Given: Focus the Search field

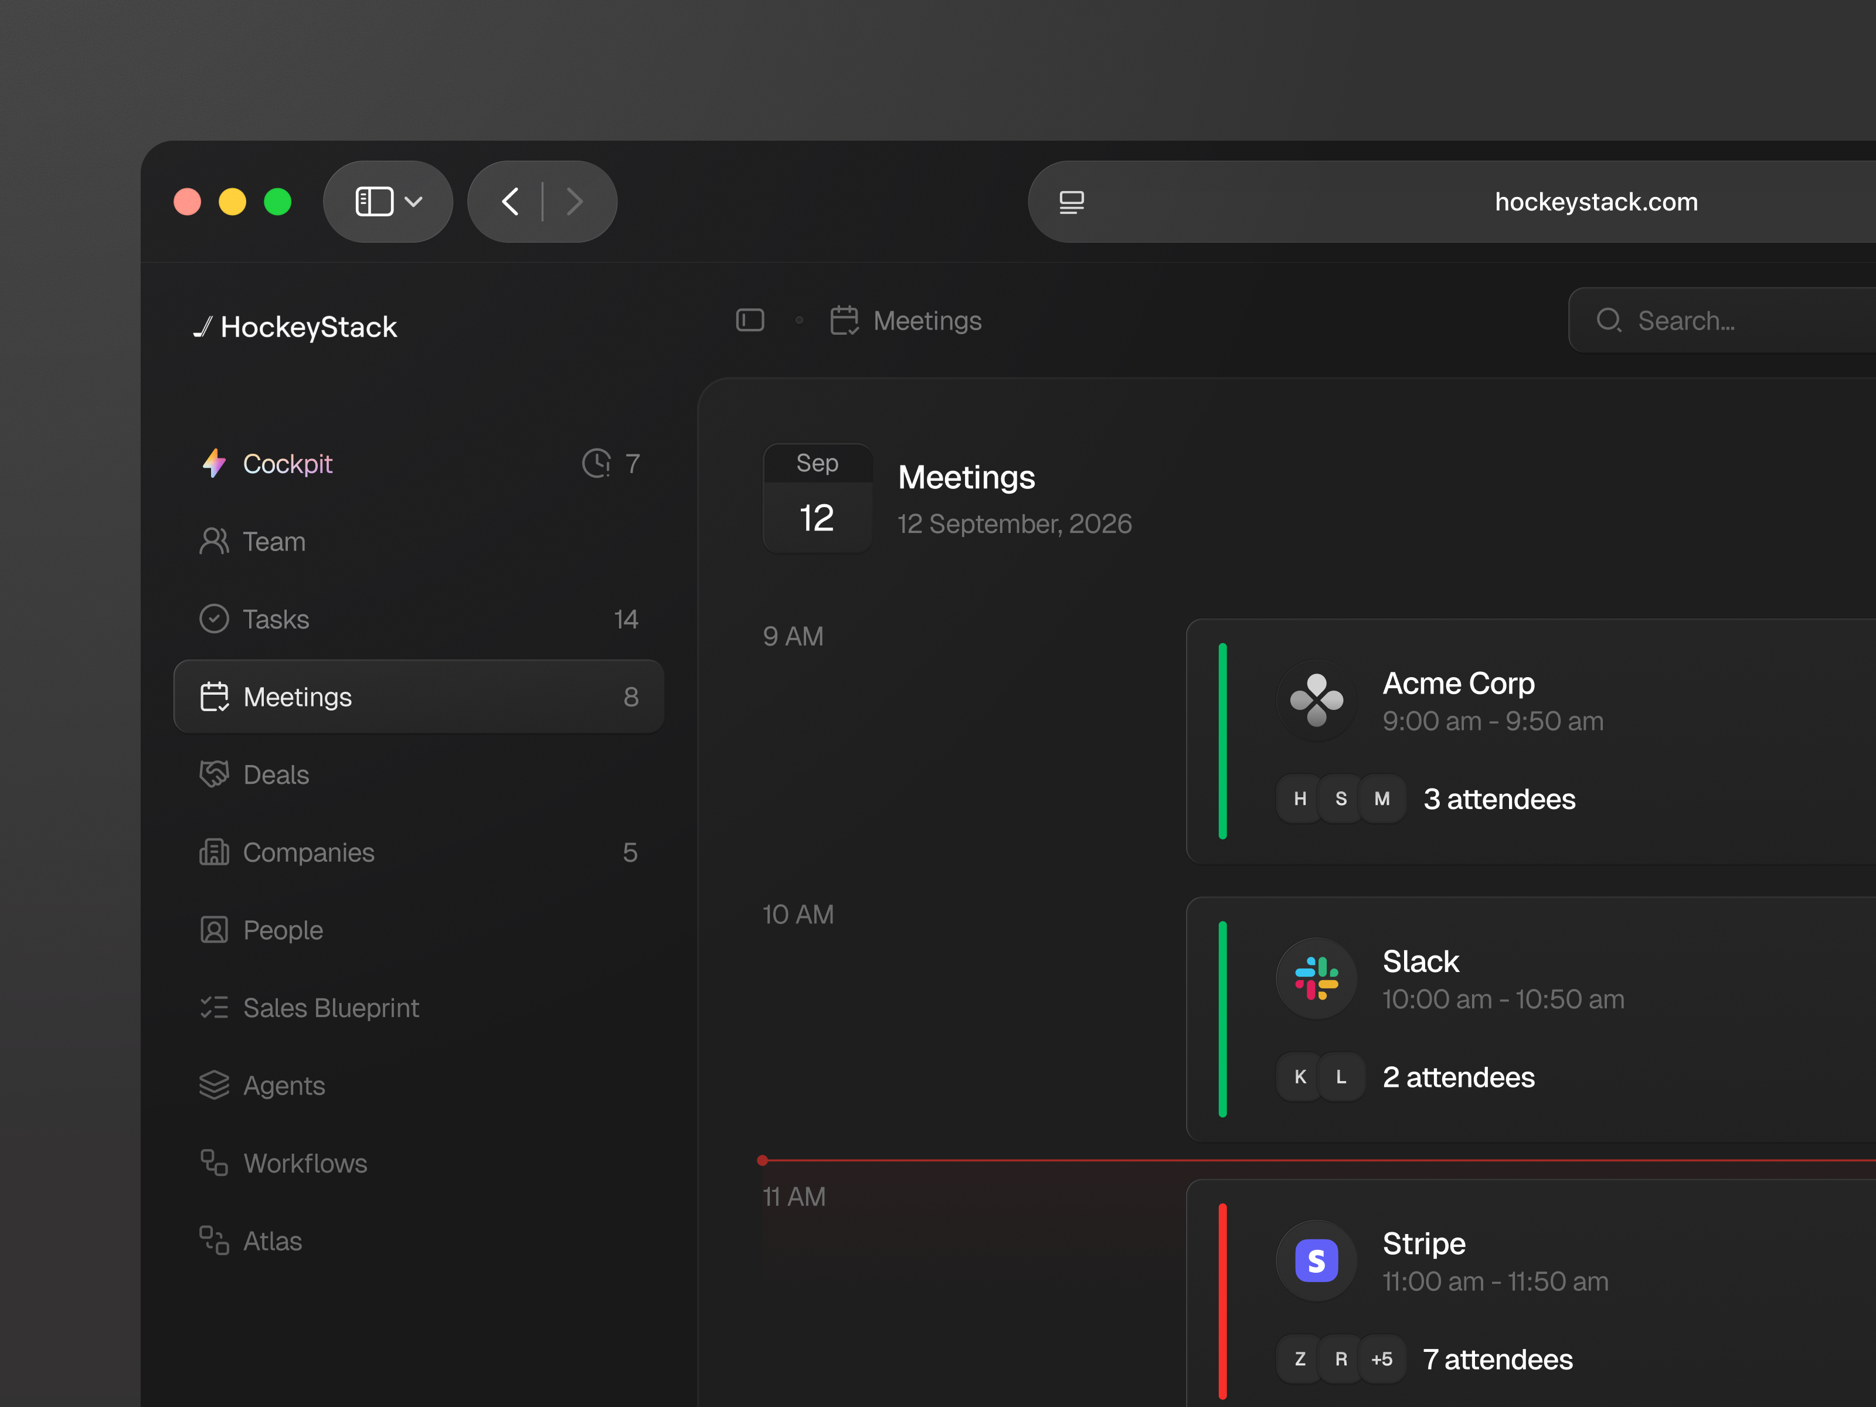Looking at the screenshot, I should click(1722, 321).
